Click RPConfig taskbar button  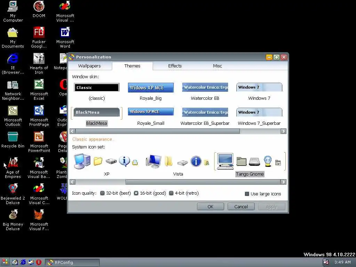[72, 262]
